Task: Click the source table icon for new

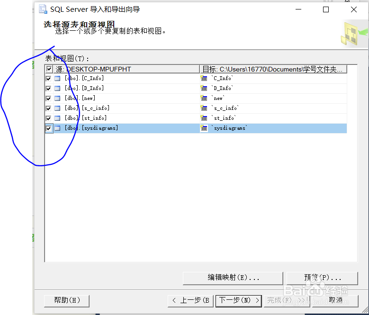Action: [x=57, y=99]
